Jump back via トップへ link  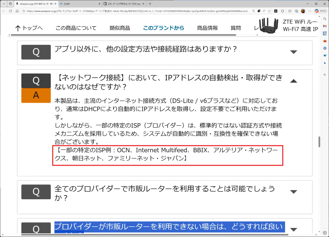point(29,28)
